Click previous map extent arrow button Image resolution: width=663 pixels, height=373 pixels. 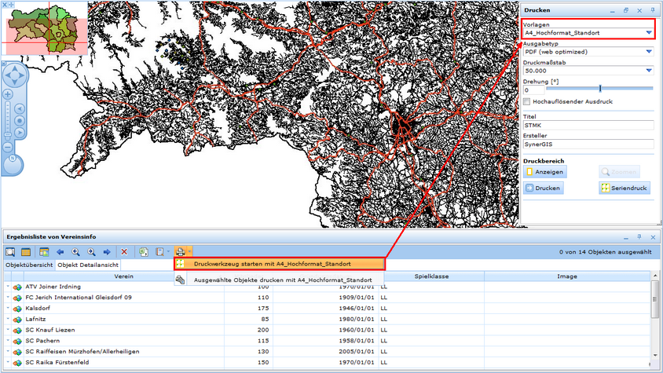click(x=20, y=109)
